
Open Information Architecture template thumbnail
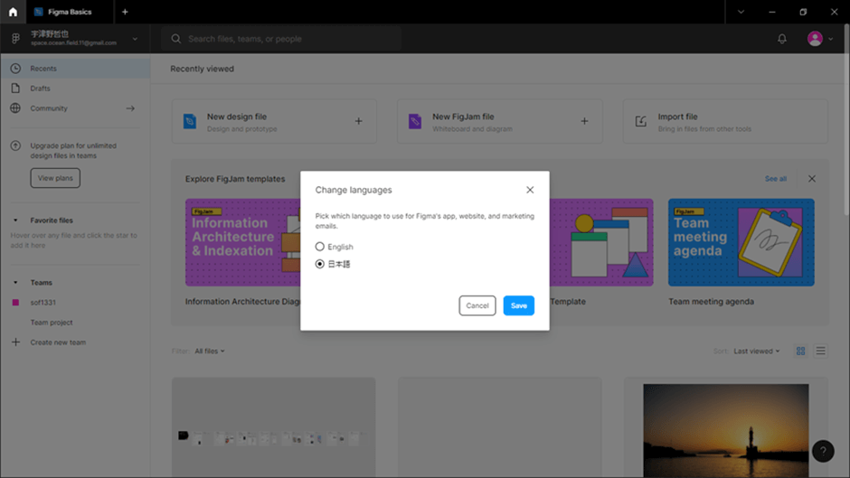point(243,242)
